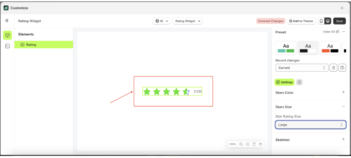Activate the hand pan tool
351x158 pixels.
coord(254,144)
